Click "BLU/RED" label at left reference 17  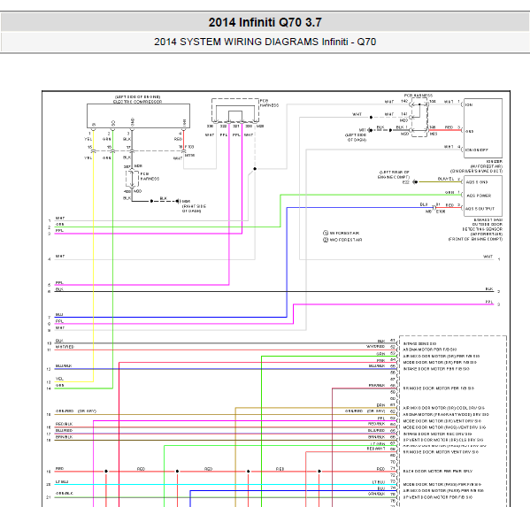[x=64, y=431]
